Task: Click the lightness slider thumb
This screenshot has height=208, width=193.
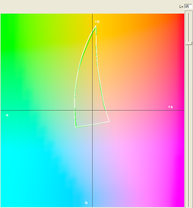Action: coord(188,43)
